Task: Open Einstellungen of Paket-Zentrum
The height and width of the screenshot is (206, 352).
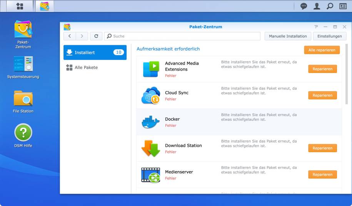Action: (330, 36)
